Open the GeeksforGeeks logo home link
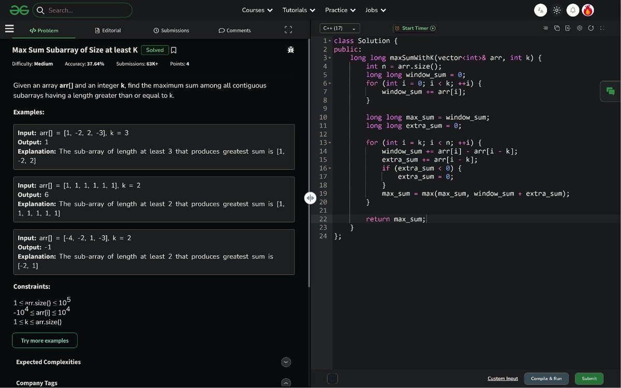Screen dimensions: 621x388 point(19,10)
